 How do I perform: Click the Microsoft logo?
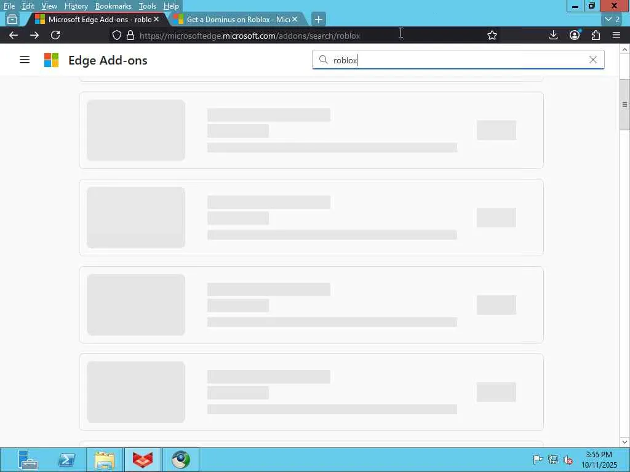(52, 60)
